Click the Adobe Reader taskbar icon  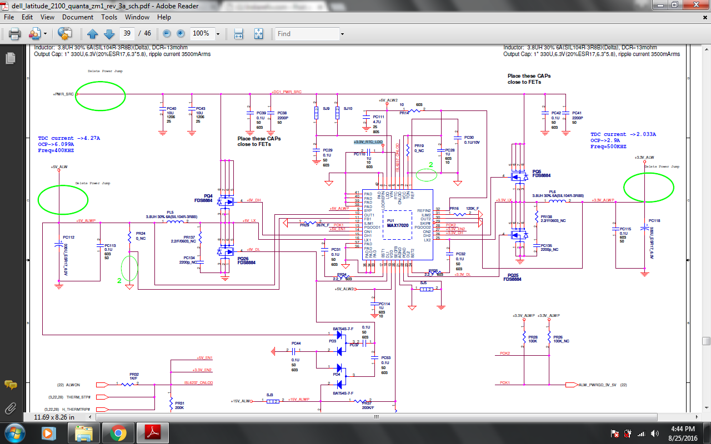coord(153,432)
